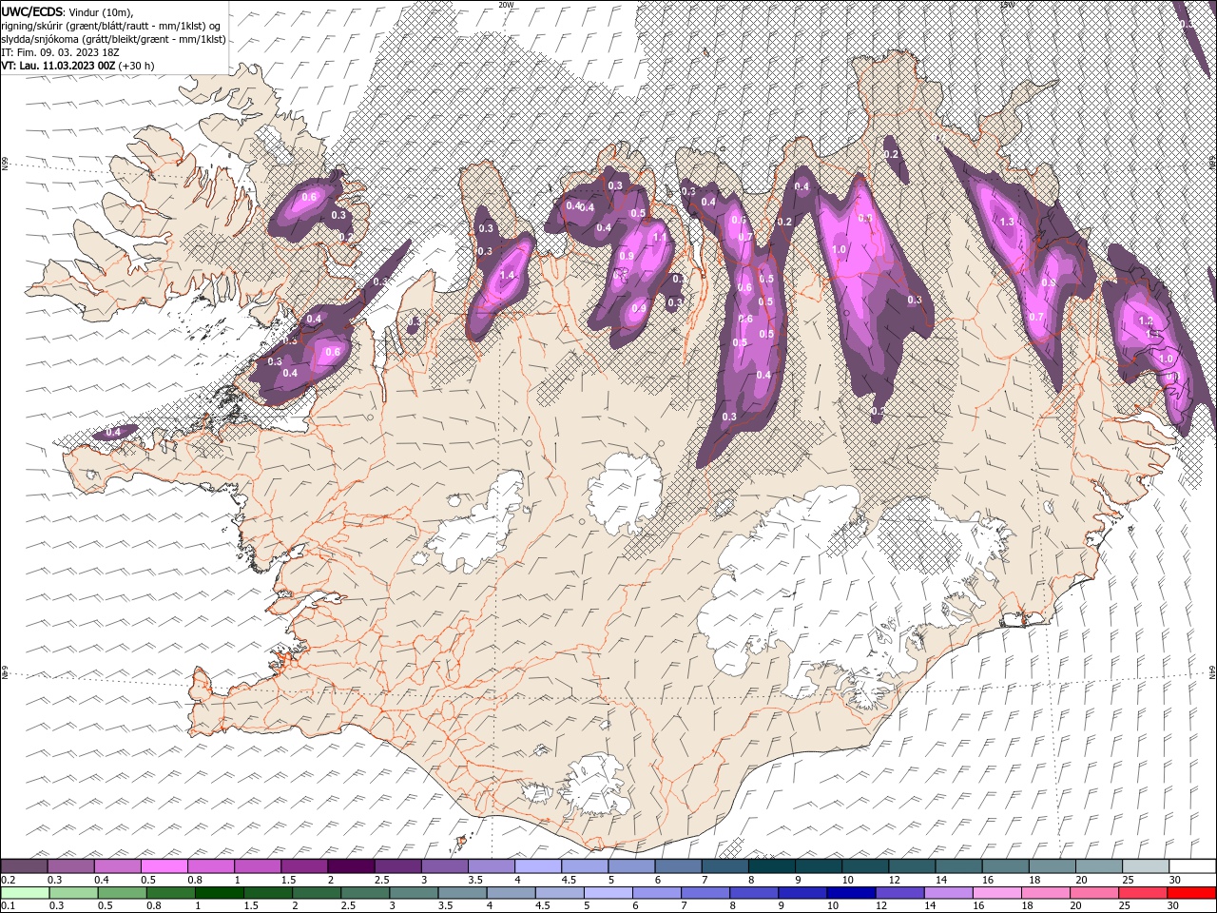Click the 'slydda/snjókoma' legend description line
This screenshot has width=1217, height=913.
114,39
